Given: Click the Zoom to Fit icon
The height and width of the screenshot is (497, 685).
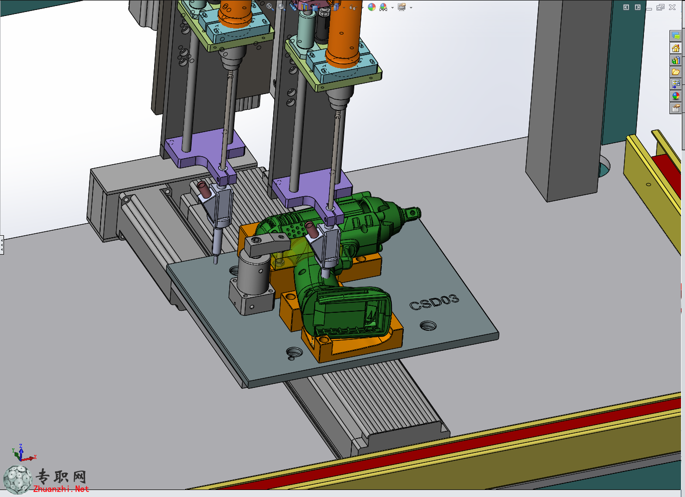Looking at the screenshot, I should (270, 7).
